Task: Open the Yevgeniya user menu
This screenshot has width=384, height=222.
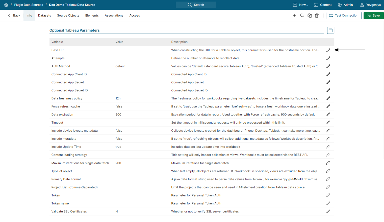Action: click(370, 5)
